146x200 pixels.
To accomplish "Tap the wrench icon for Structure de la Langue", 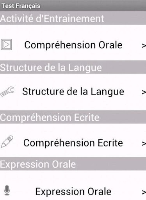I will (x=7, y=91).
